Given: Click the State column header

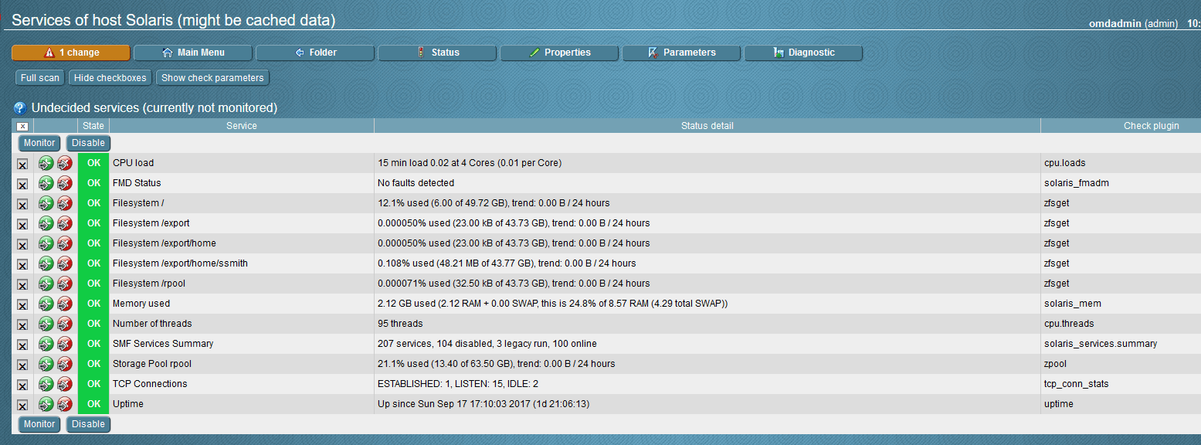Looking at the screenshot, I should [x=93, y=126].
